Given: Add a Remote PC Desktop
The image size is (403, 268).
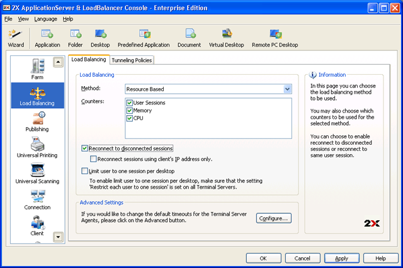Looking at the screenshot, I should tap(275, 38).
